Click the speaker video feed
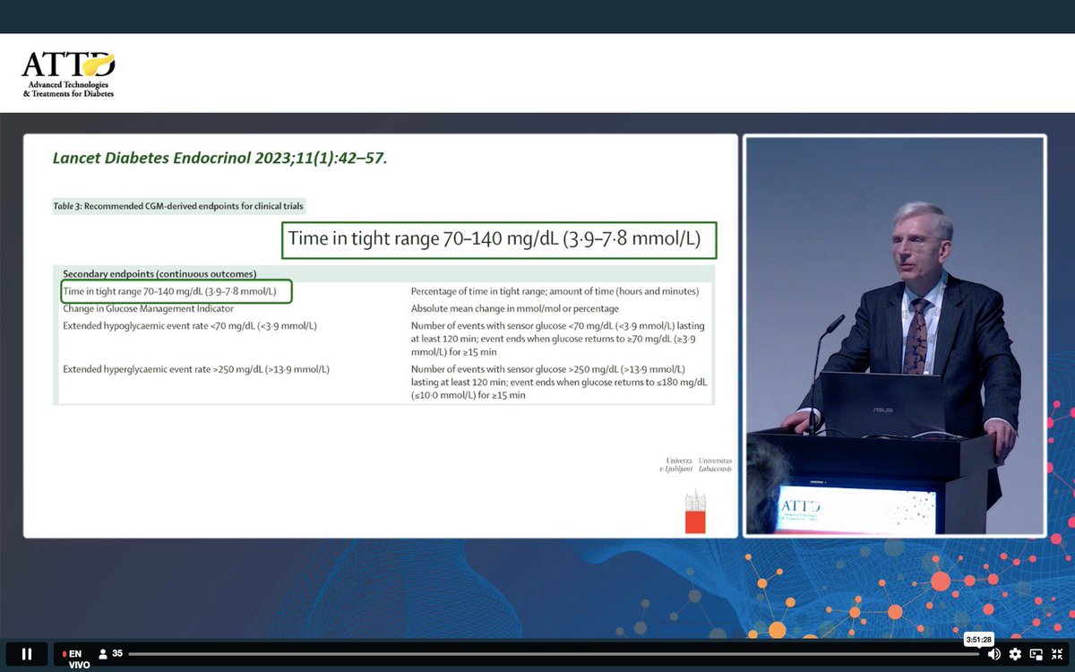The image size is (1075, 672). pyautogui.click(x=895, y=335)
